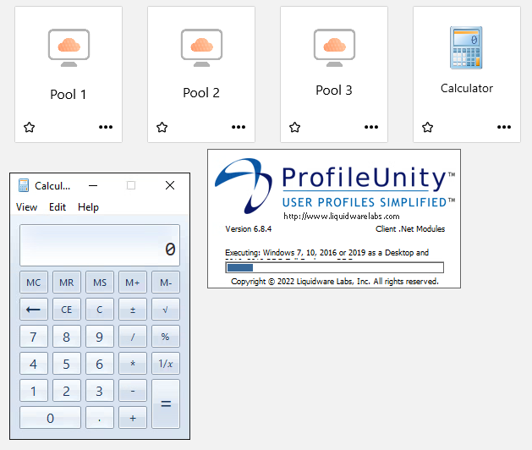Screen dimensions: 532x450
Task: Click the digit 2 key
Action: click(67, 391)
